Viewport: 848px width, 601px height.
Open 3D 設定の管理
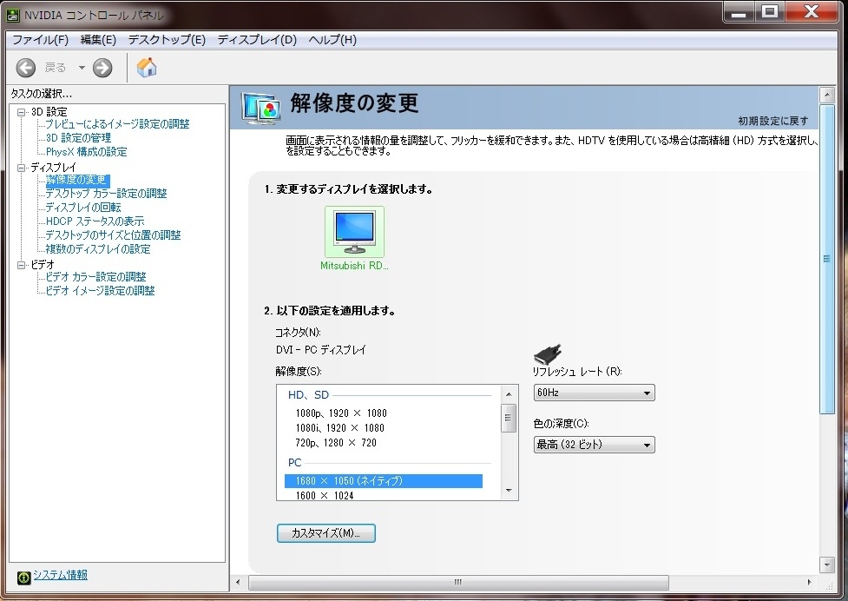pyautogui.click(x=78, y=138)
